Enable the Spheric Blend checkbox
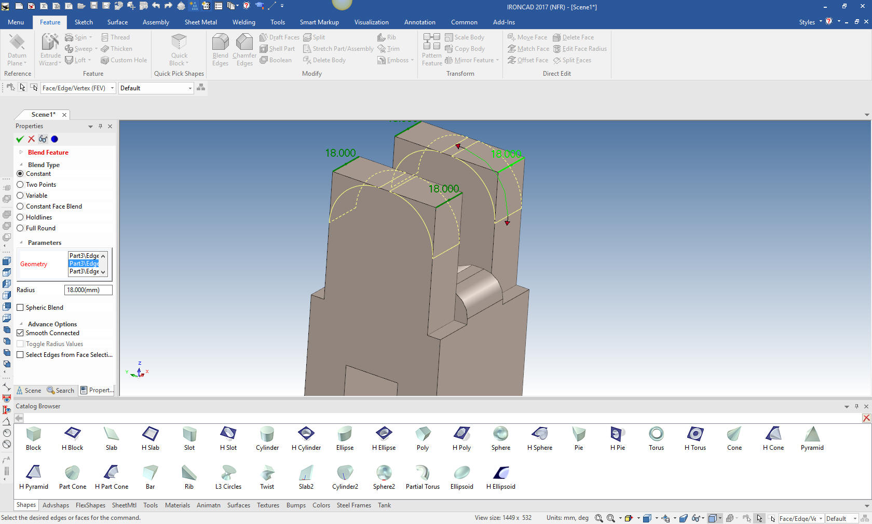872x524 pixels. click(x=20, y=308)
